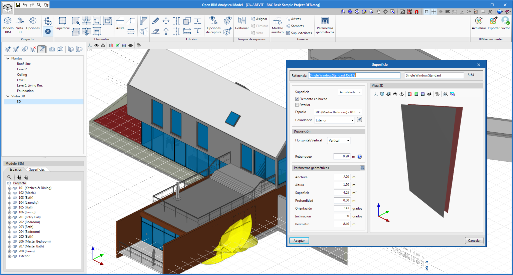The image size is (513, 275).
Task: Click the Retranqueo value field
Action: click(x=342, y=156)
